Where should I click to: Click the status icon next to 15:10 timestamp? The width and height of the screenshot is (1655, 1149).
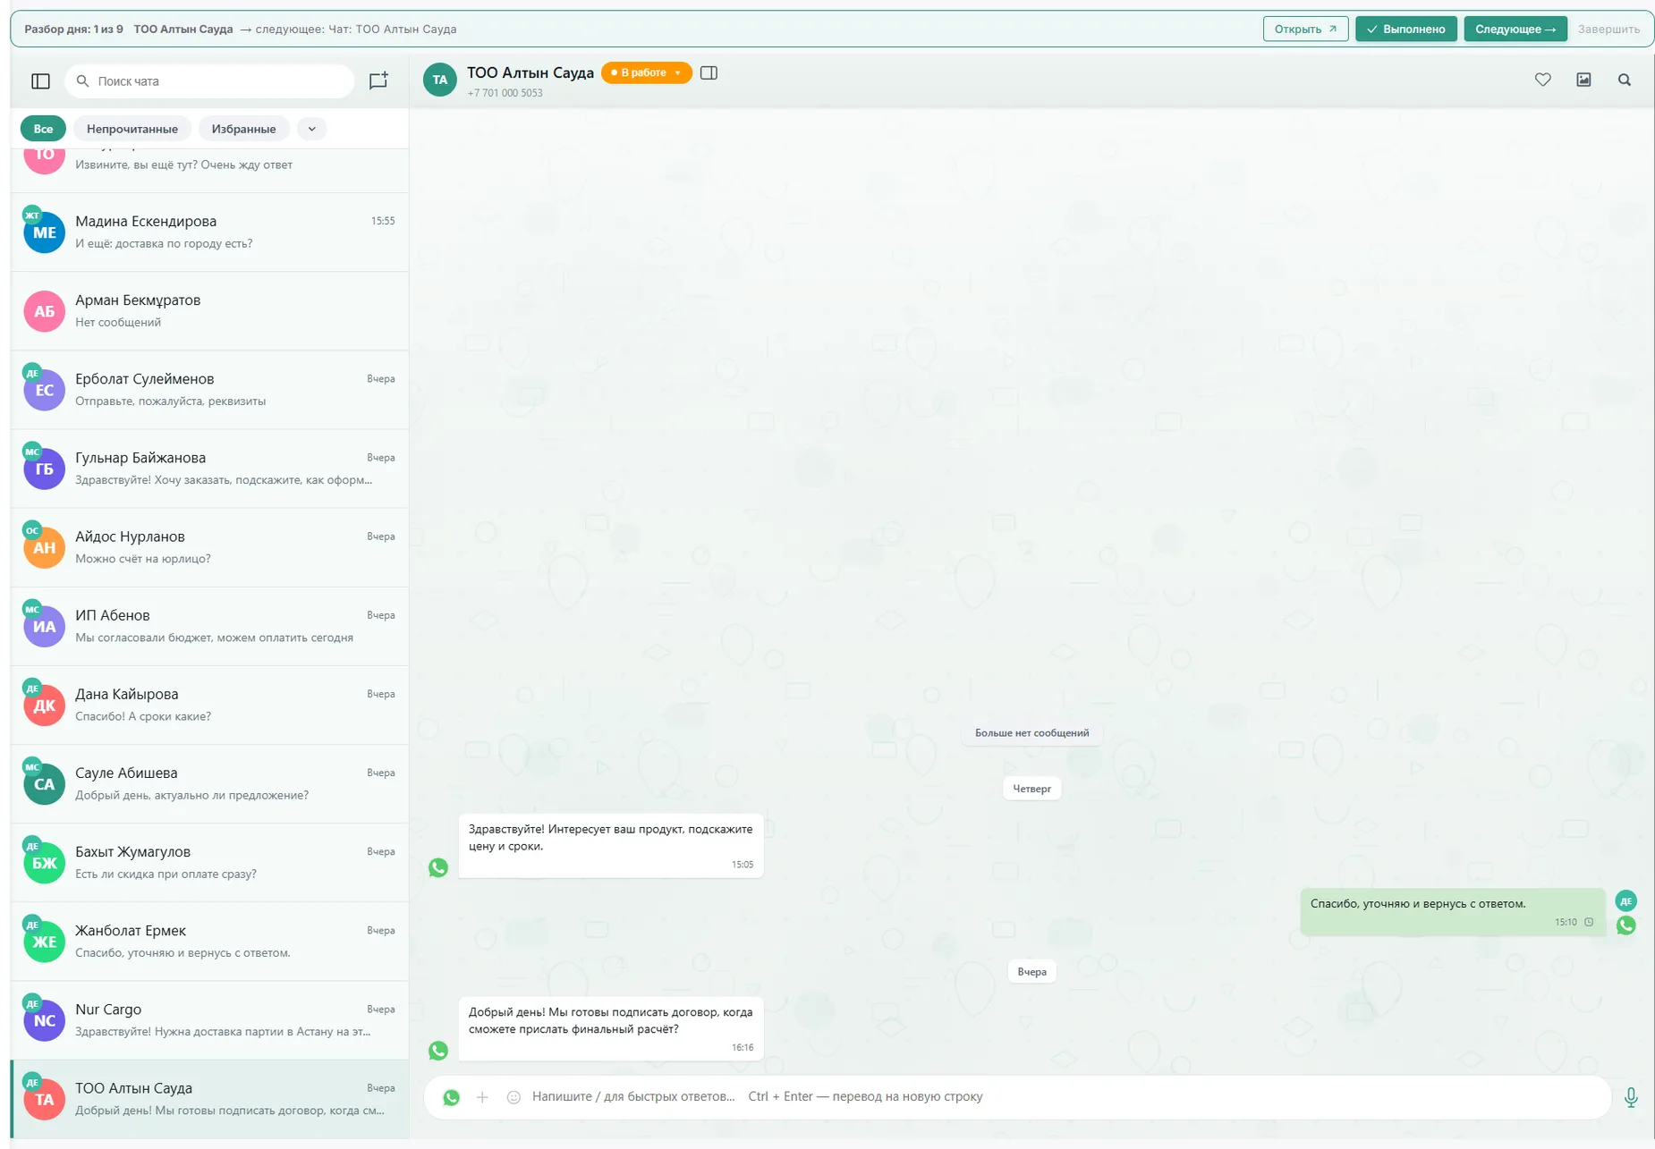click(x=1589, y=922)
